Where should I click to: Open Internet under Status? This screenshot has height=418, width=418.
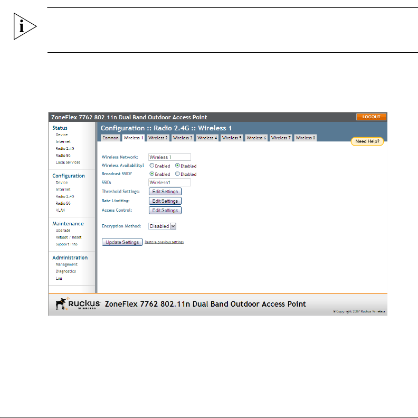pyautogui.click(x=63, y=141)
